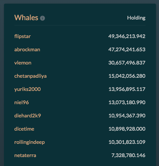The height and width of the screenshot is (166, 159).
Task: Open the netaterra account link
Action: (x=25, y=155)
